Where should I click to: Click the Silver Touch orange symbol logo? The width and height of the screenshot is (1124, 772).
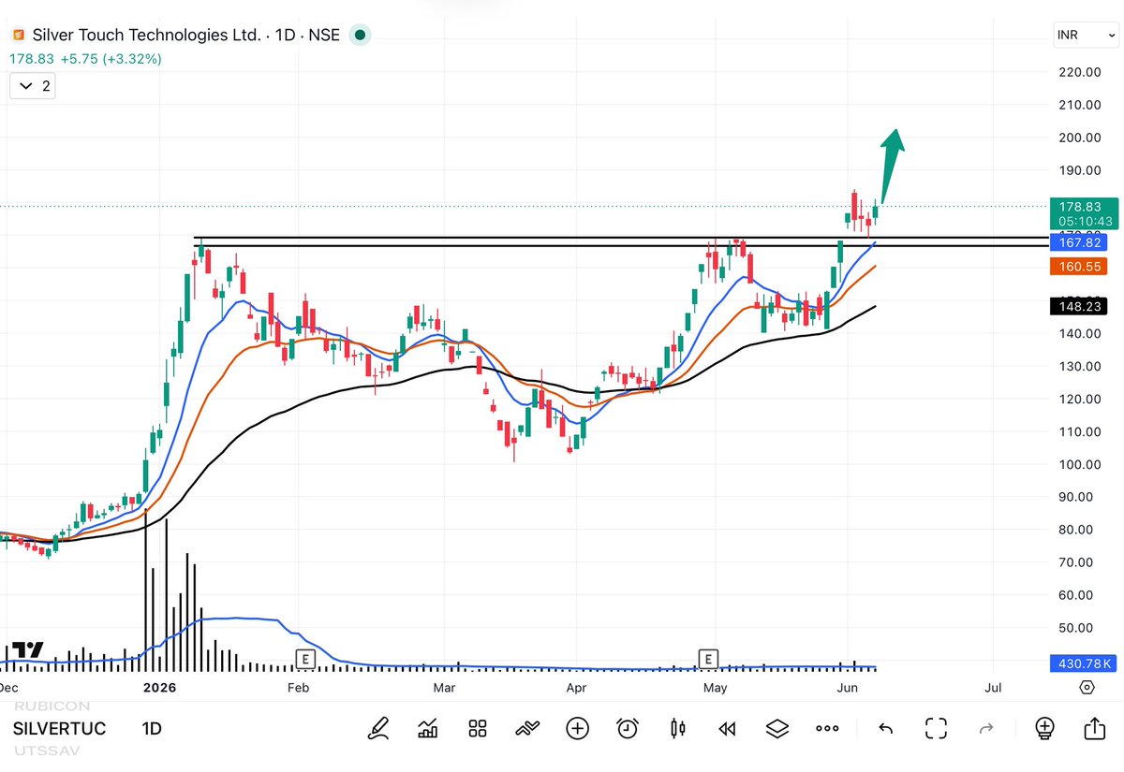click(x=18, y=36)
